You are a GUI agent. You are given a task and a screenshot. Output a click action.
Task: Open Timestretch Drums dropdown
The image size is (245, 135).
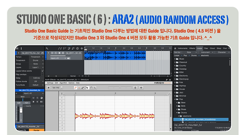pos(36,60)
